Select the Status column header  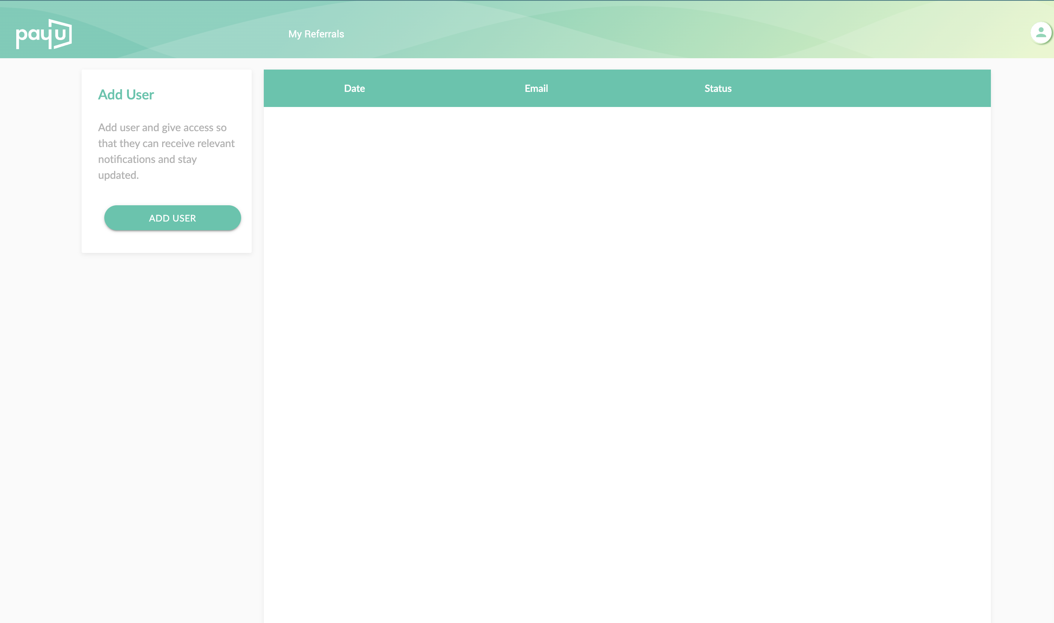[x=718, y=88]
